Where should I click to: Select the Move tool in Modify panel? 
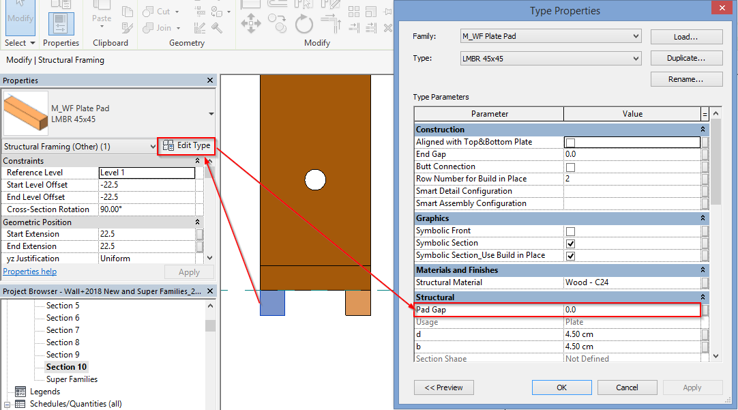click(x=251, y=25)
